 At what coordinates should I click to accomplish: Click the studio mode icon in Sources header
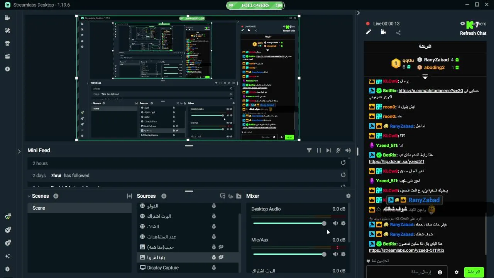pos(222,196)
